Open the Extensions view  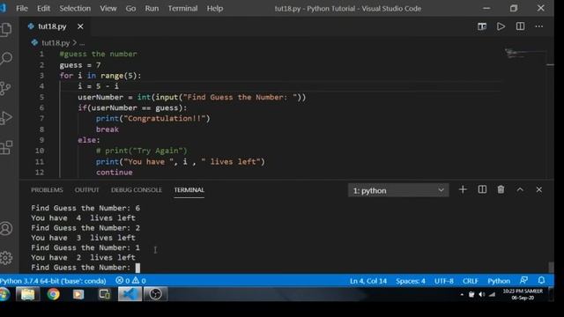[x=6, y=147]
